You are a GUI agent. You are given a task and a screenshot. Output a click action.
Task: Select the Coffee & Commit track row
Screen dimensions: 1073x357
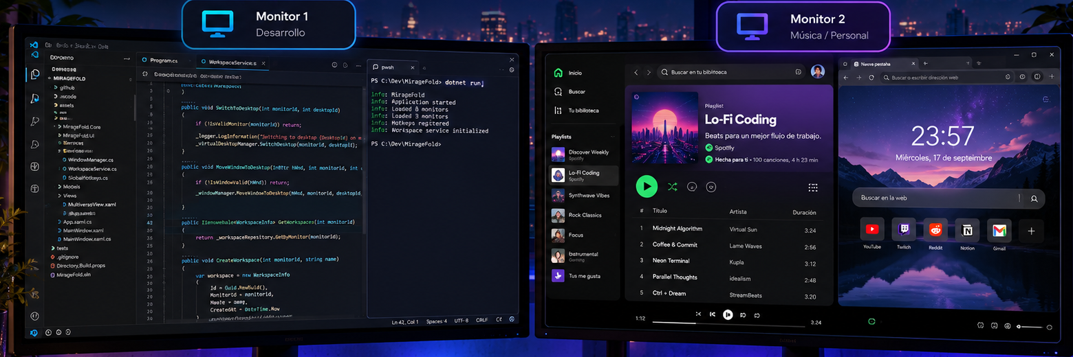[x=728, y=245]
